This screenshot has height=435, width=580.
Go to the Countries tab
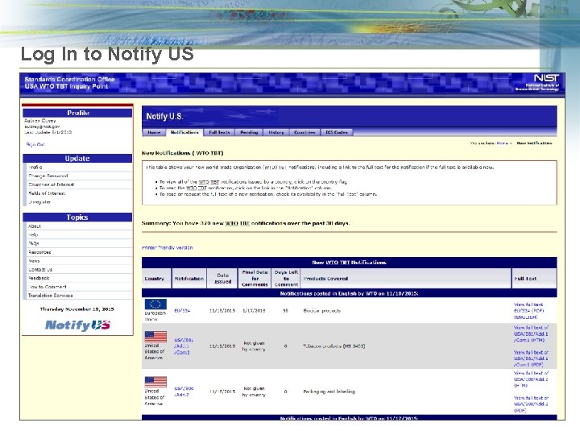pyautogui.click(x=304, y=132)
